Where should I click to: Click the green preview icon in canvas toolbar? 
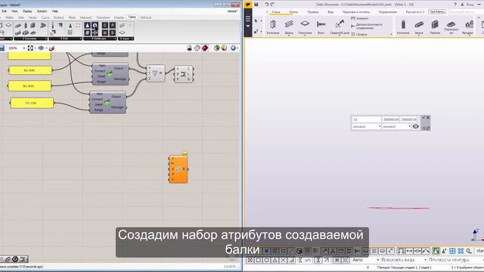click(x=217, y=48)
